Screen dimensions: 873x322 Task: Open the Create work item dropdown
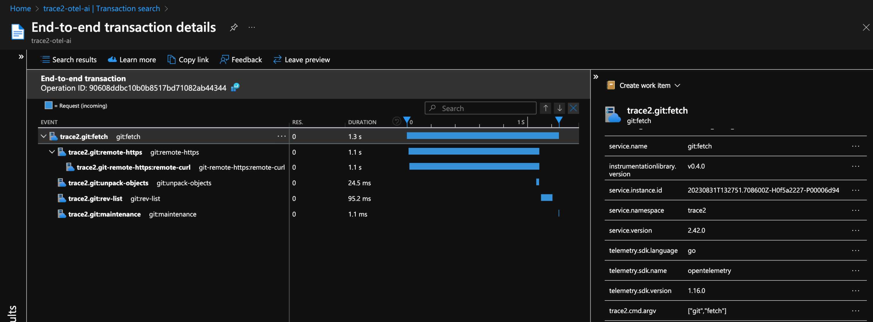coord(678,85)
